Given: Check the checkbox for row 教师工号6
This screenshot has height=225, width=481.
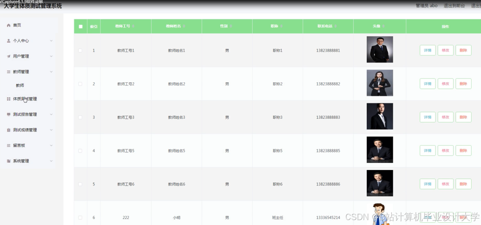Looking at the screenshot, I should 80,184.
